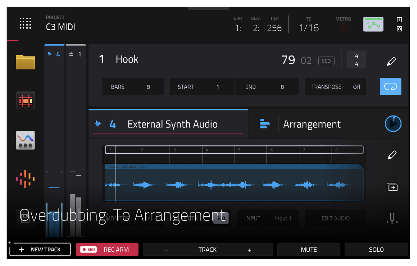The image size is (417, 266).
Task: Open the red grid editor icon
Action: (x=25, y=100)
